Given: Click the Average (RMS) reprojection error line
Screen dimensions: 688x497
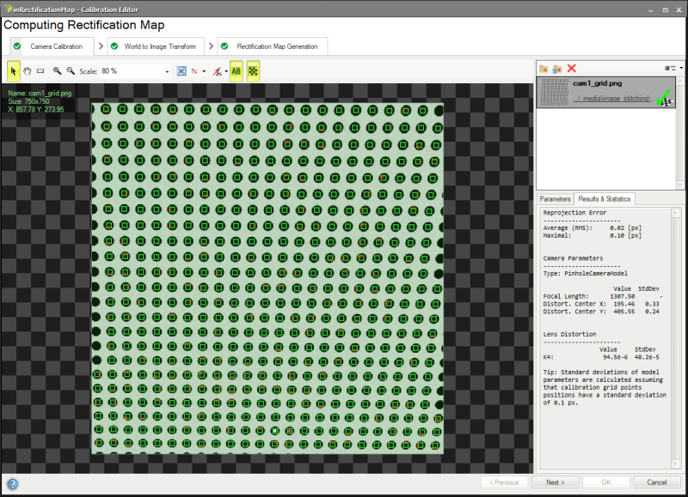Looking at the screenshot, I should pos(593,227).
